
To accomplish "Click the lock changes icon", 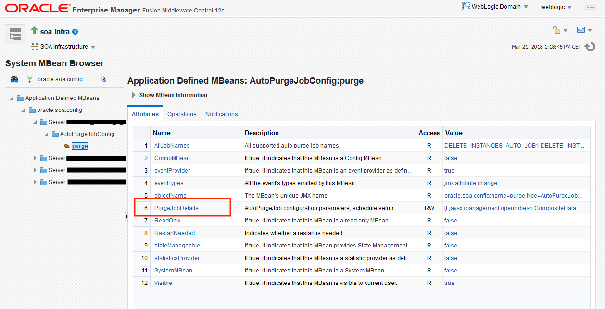I will pyautogui.click(x=556, y=29).
